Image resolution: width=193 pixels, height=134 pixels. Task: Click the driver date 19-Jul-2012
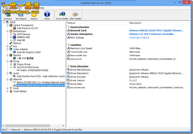(x=135, y=84)
